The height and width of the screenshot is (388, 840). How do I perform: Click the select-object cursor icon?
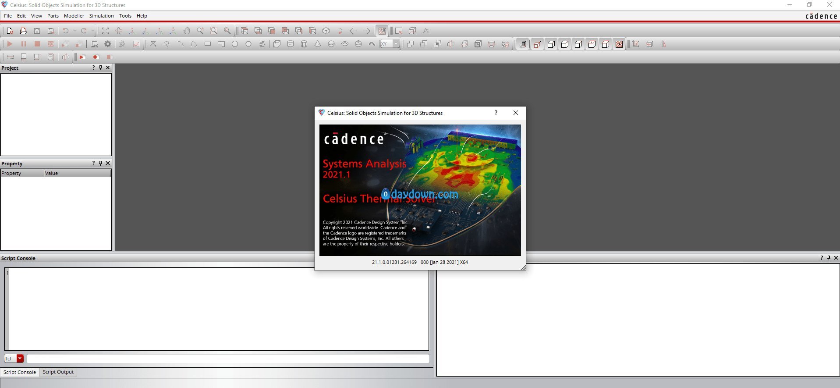[x=399, y=31]
